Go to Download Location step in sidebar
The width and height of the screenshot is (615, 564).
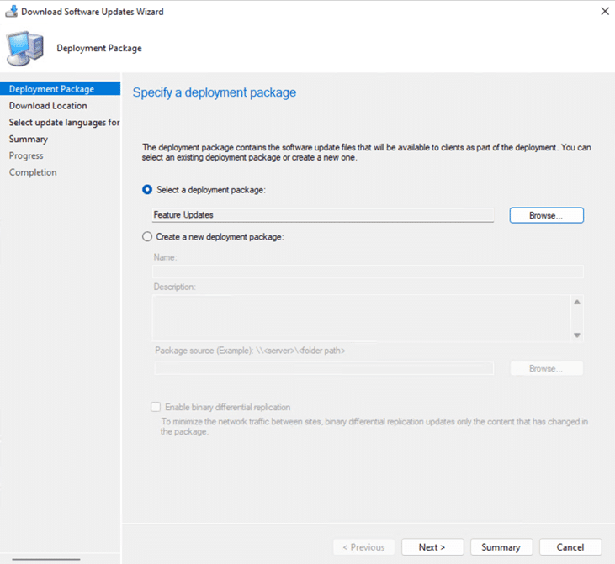48,106
